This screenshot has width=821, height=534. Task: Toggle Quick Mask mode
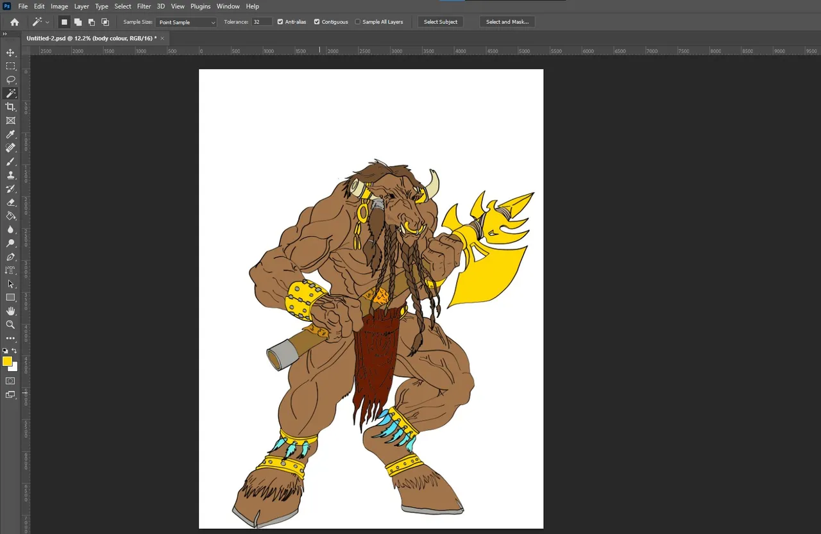click(10, 381)
